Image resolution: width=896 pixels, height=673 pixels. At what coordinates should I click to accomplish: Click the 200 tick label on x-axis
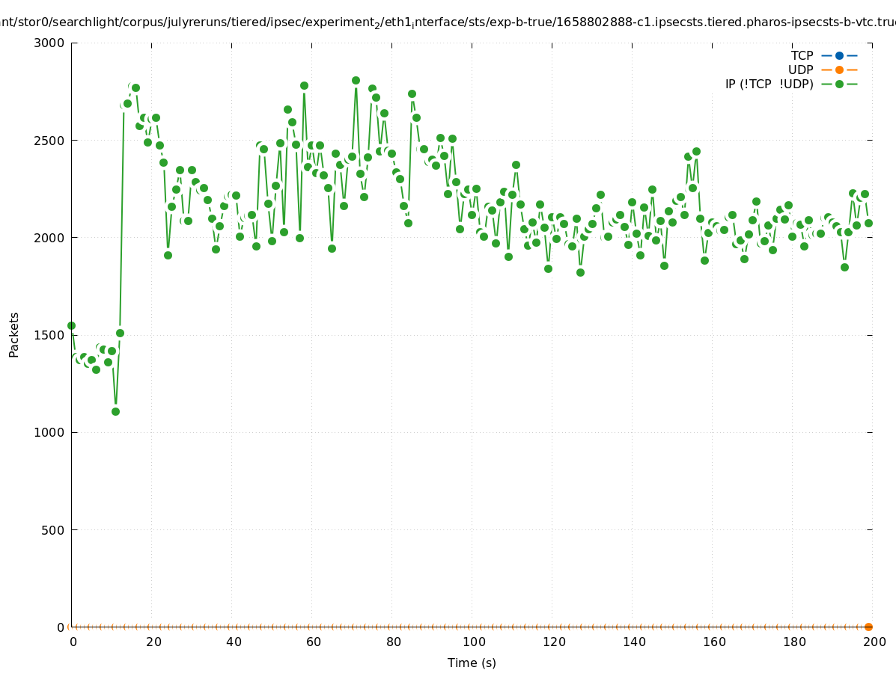tap(874, 642)
